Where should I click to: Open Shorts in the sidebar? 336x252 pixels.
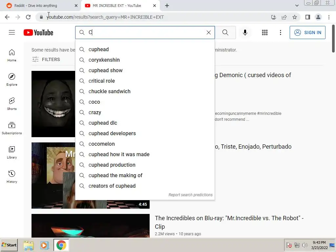coord(12,104)
